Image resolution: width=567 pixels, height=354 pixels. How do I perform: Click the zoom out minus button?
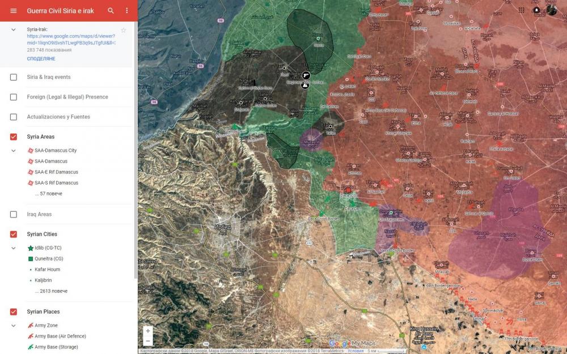148,341
